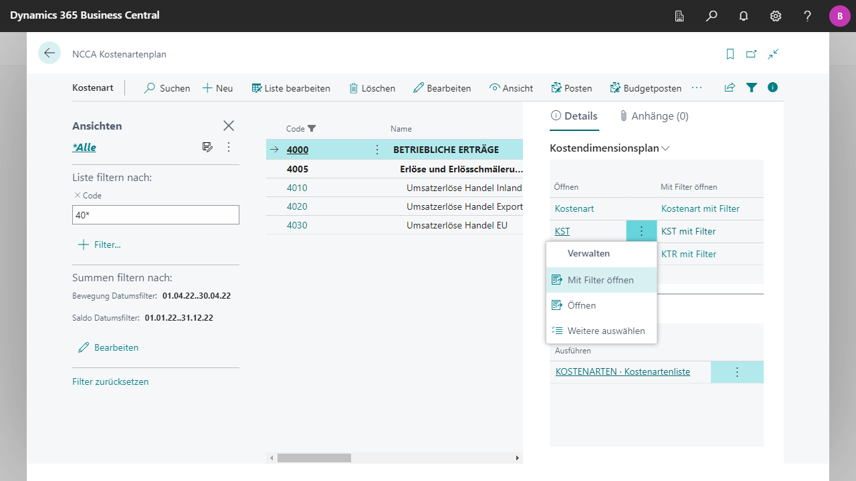
Task: Click the back arrow button
Action: (x=49, y=53)
